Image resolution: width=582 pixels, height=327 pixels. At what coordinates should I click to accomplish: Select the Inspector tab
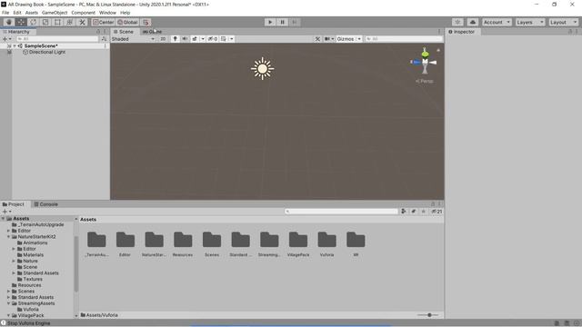(x=461, y=32)
